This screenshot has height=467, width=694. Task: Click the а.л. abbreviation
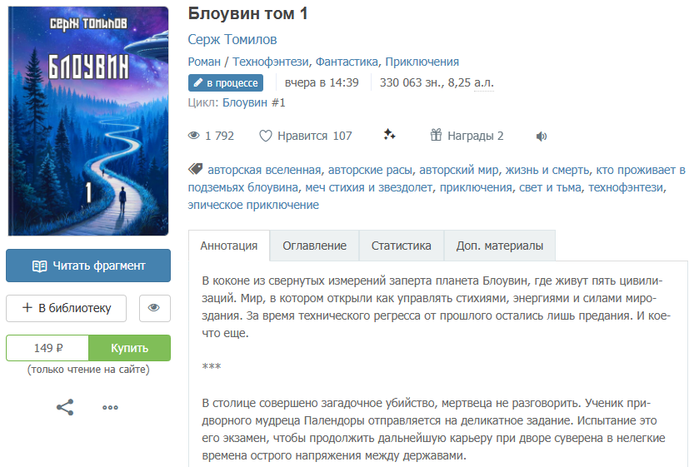pyautogui.click(x=484, y=82)
